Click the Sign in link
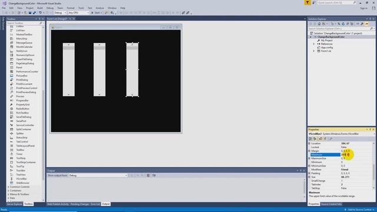 363,8
